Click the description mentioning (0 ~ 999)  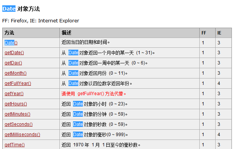pos(95,135)
